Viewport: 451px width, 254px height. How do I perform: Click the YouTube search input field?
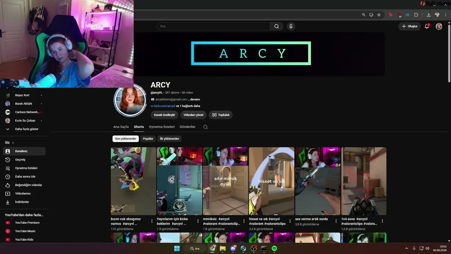(x=213, y=26)
